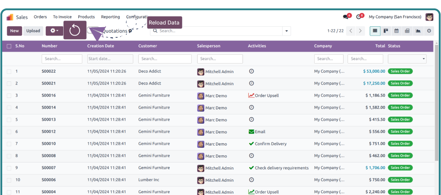Open the Status filter dropdown

pyautogui.click(x=407, y=59)
